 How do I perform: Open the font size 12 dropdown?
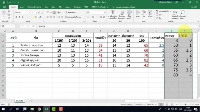click(x=36, y=12)
